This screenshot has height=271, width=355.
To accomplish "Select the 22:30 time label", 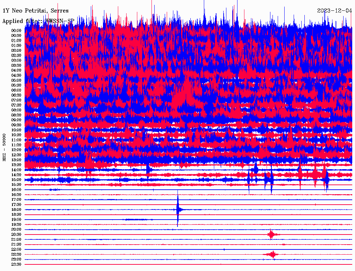I will point(16,254).
